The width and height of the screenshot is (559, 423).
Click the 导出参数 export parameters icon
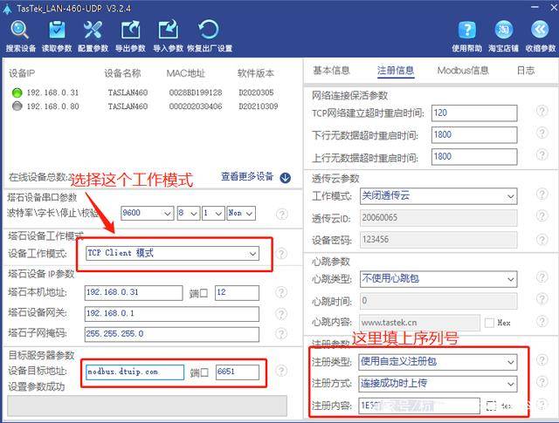pos(130,30)
